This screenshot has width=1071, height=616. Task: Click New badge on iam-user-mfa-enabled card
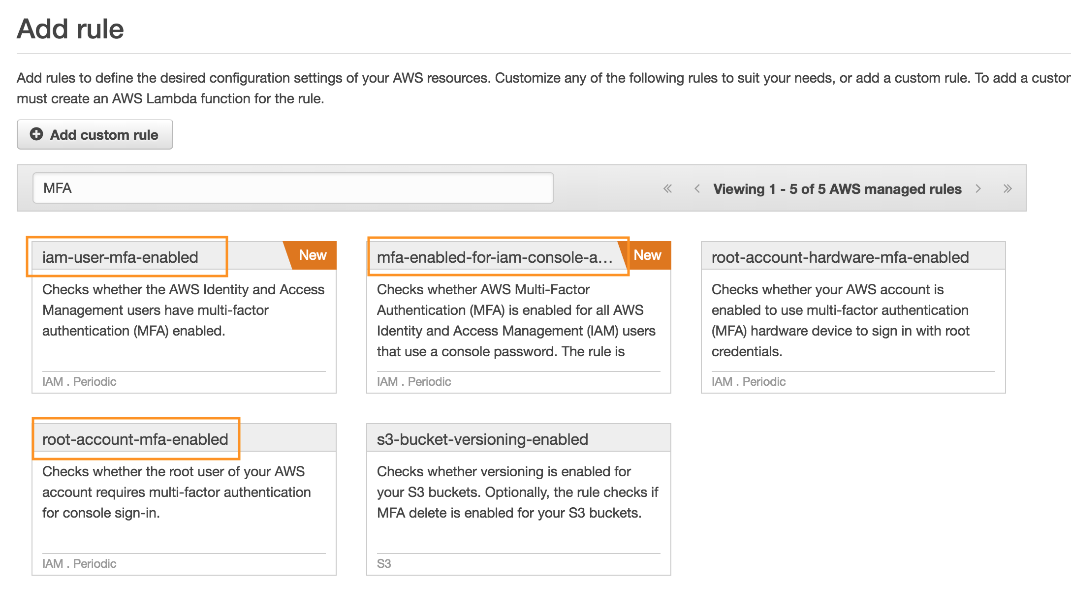(x=313, y=255)
